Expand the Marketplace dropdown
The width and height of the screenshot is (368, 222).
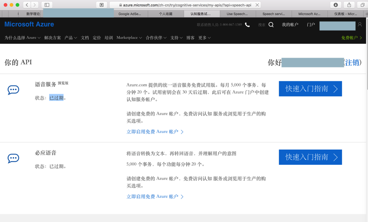129,38
